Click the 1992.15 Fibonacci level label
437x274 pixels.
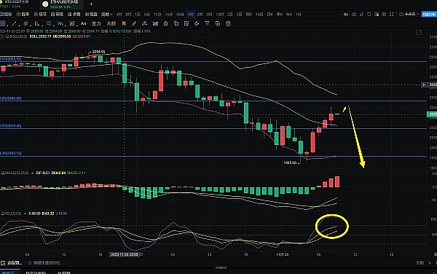(11, 153)
